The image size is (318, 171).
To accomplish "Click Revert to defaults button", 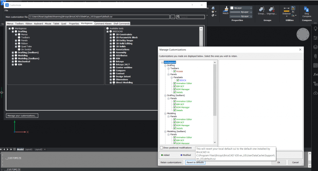I will 195,162.
